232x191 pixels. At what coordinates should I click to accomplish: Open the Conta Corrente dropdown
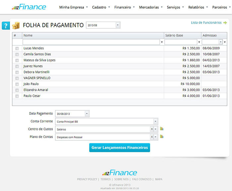pyautogui.click(x=155, y=121)
